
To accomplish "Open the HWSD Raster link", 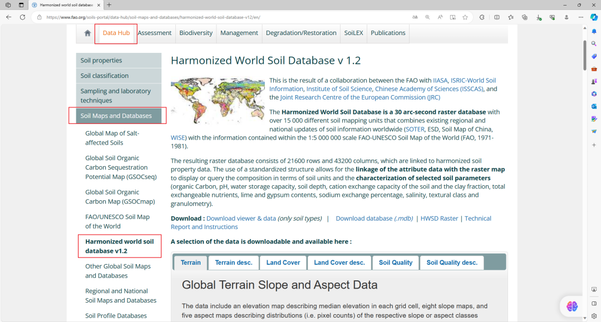I will pos(439,218).
